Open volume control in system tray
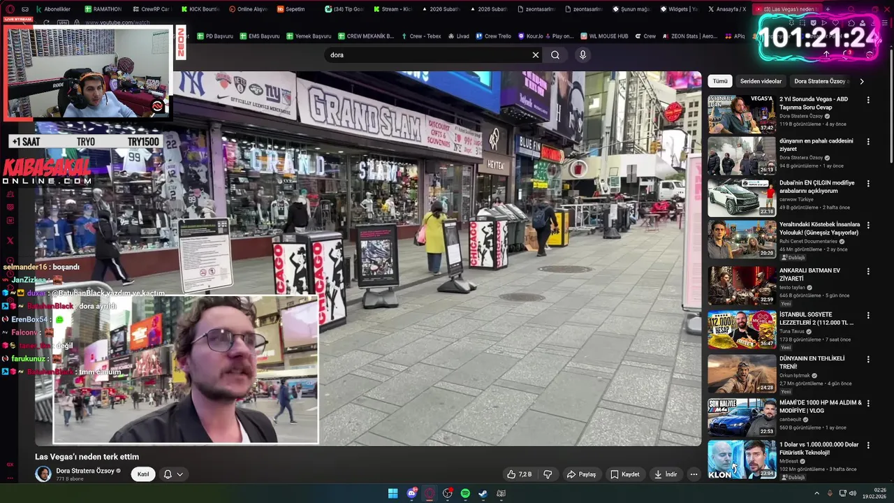This screenshot has height=503, width=894. [x=853, y=493]
